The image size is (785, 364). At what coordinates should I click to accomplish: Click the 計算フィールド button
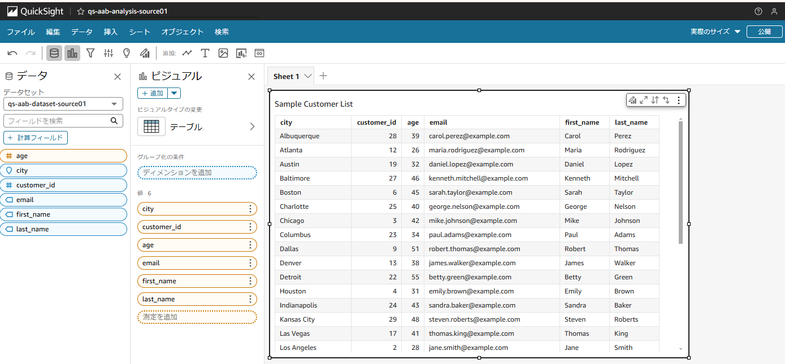(36, 138)
